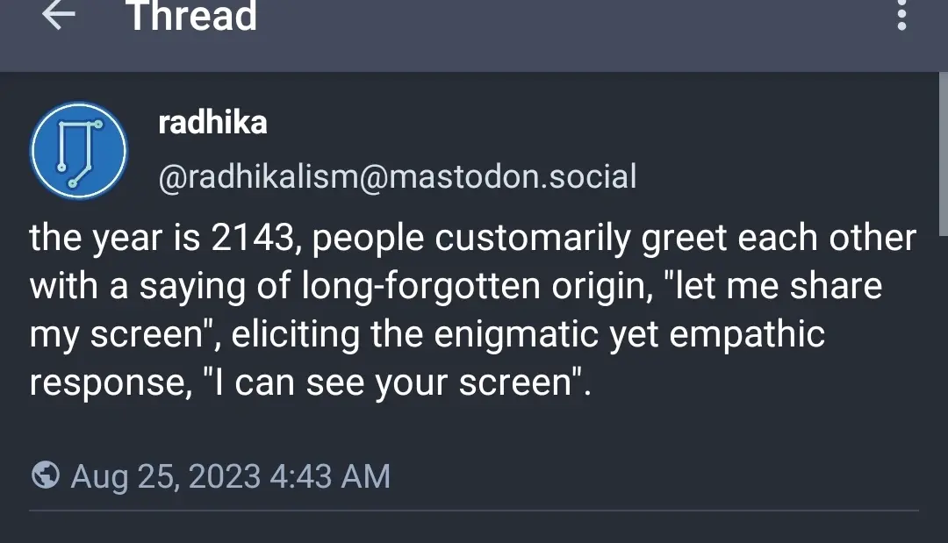Screen dimensions: 948x543
Task: Click the 4:43 AM time label
Action: coord(330,476)
